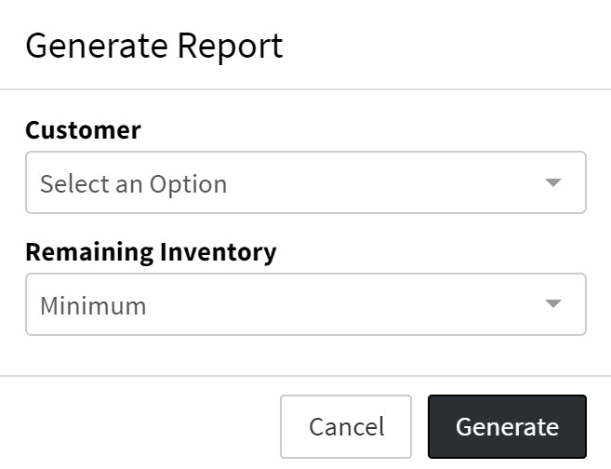Click the 'Select an Option' placeholder text
611x469 pixels.
[x=133, y=183]
